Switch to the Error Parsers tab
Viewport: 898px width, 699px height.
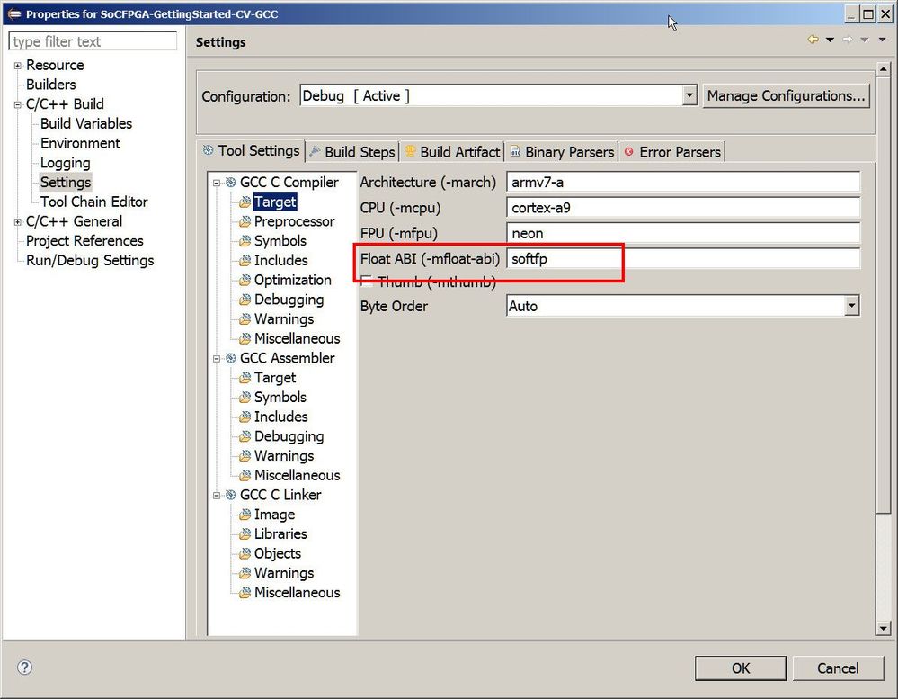click(672, 152)
